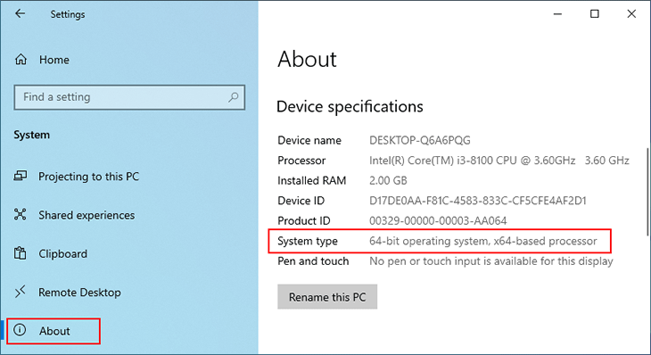
Task: Click device name DESKTOP-Q6A6PQG
Action: point(420,140)
